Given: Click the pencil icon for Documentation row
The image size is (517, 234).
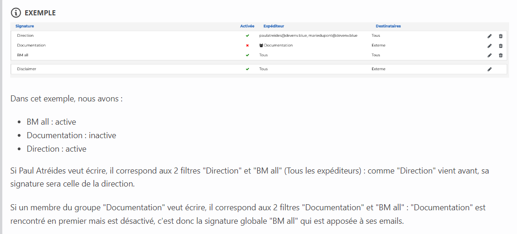Looking at the screenshot, I should point(489,46).
